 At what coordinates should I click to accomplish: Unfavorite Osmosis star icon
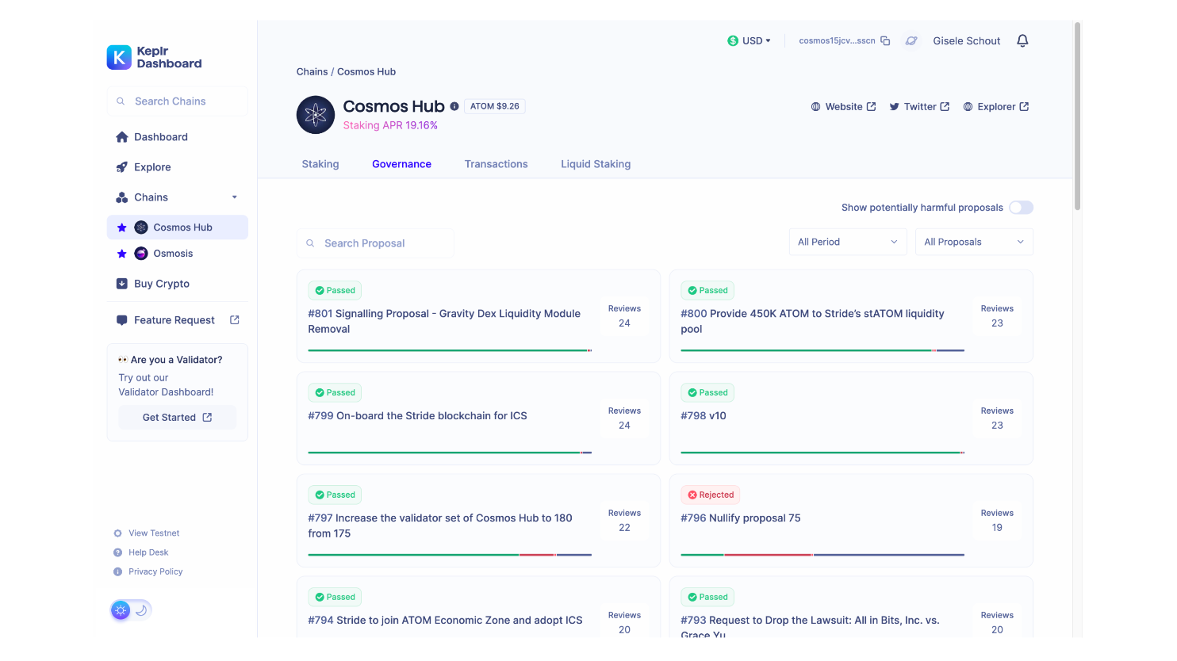pos(121,254)
